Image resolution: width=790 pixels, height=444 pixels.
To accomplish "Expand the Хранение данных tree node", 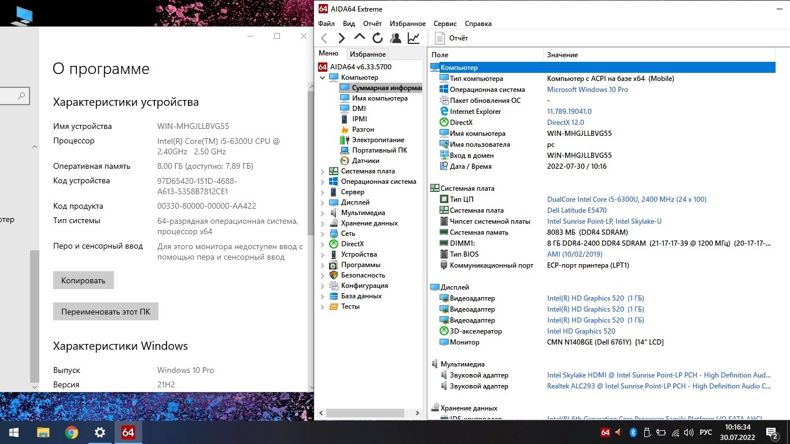I will [323, 223].
